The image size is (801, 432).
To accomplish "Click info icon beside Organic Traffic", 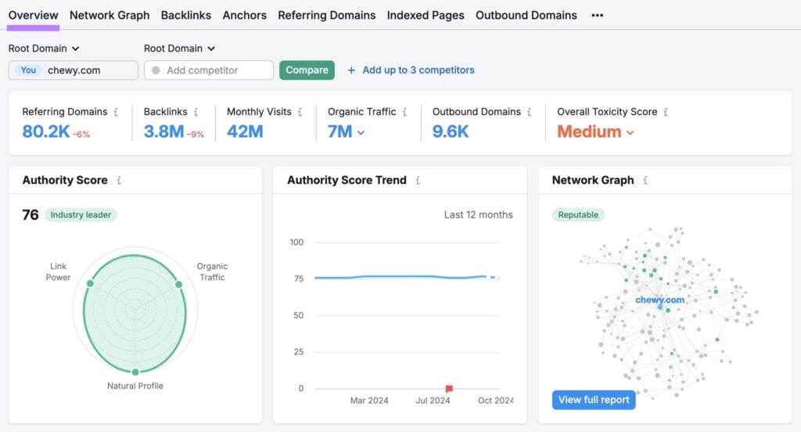I will pyautogui.click(x=405, y=112).
